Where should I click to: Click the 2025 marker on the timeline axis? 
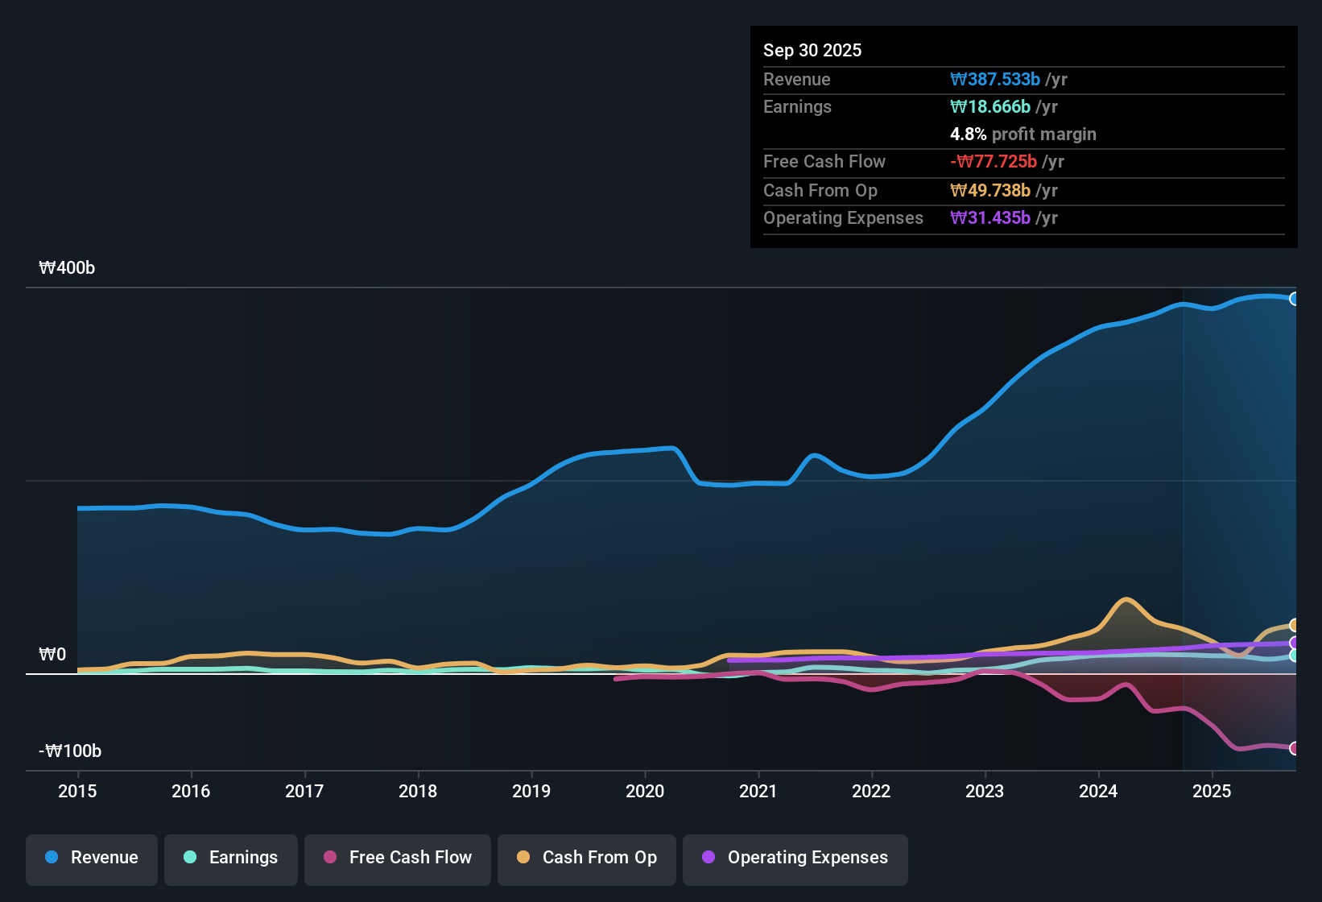(1213, 792)
